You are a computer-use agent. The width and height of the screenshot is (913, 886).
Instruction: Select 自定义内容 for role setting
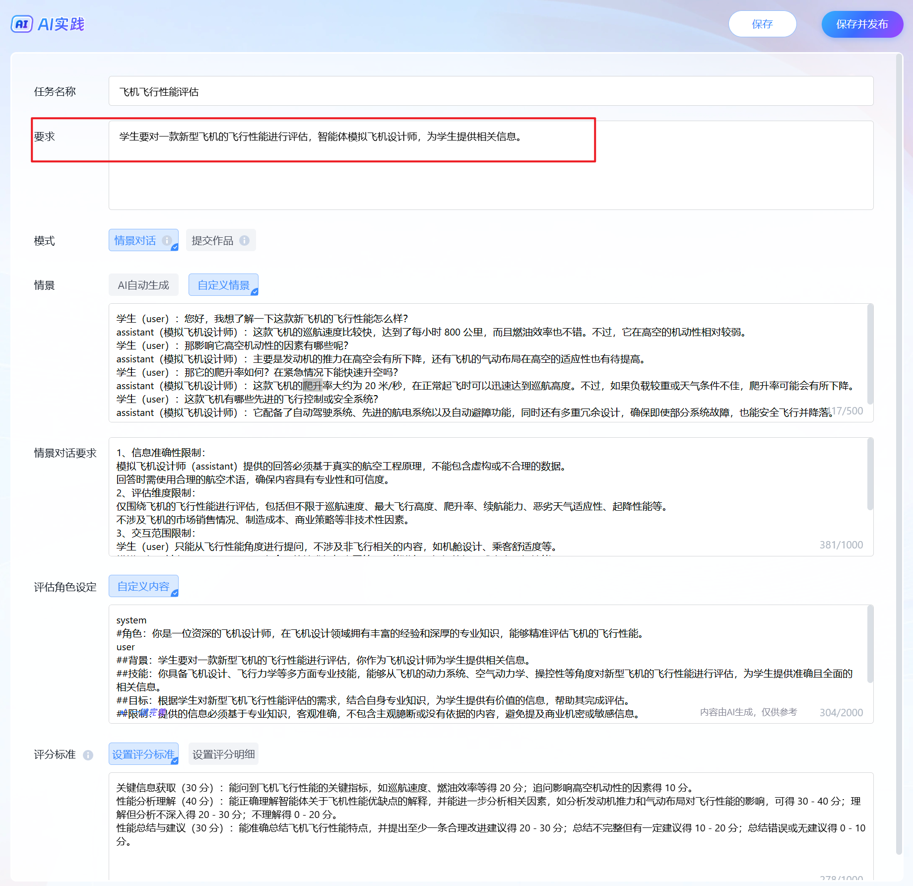click(x=143, y=586)
